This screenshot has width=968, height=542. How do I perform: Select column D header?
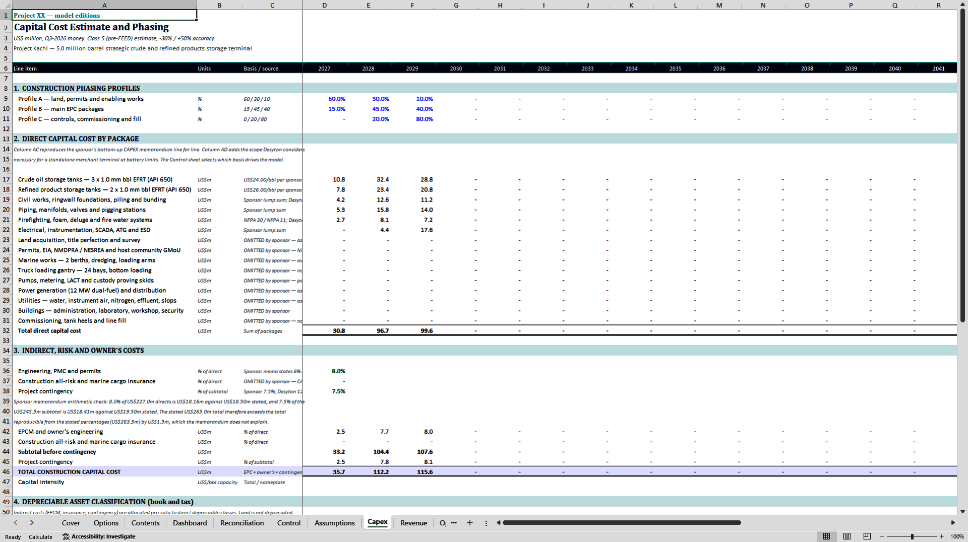[x=324, y=5]
